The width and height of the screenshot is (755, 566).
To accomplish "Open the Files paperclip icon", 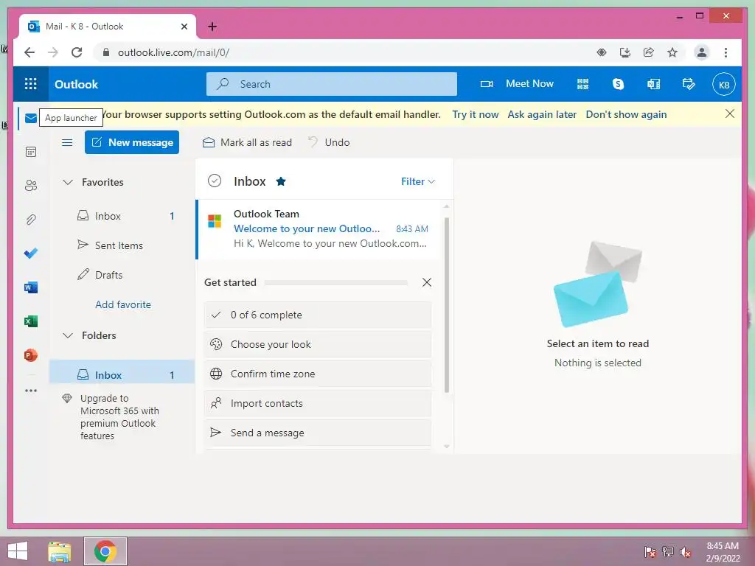I will (x=31, y=220).
